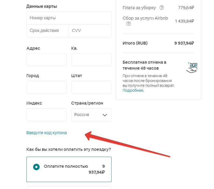Click 'Введите код купона' link

[47, 133]
